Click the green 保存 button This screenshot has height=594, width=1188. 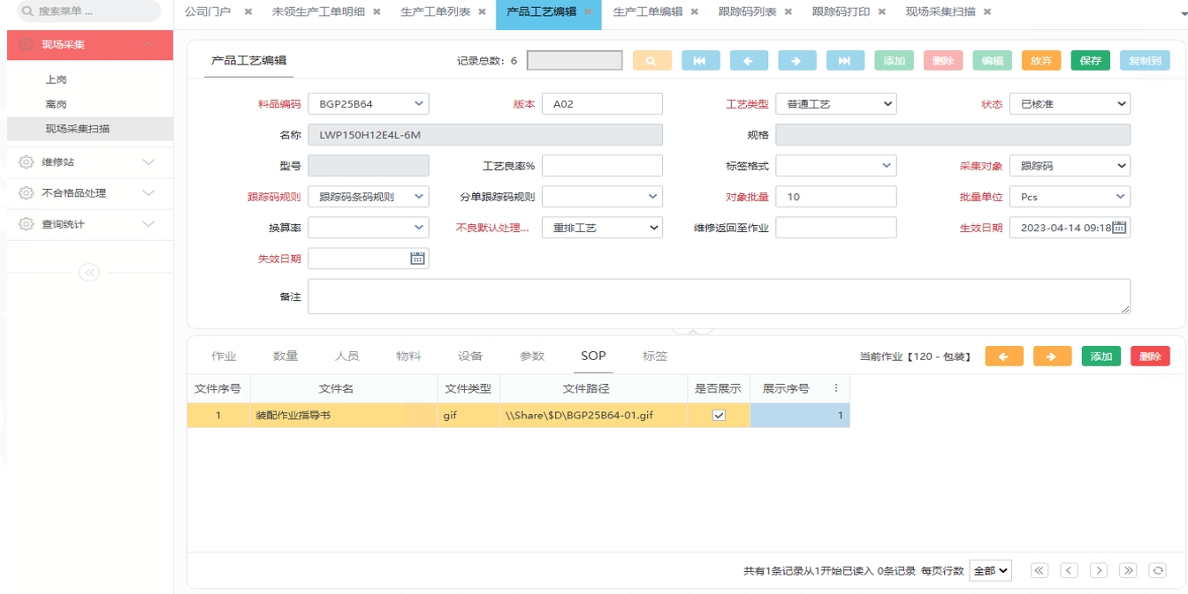pyautogui.click(x=1090, y=61)
